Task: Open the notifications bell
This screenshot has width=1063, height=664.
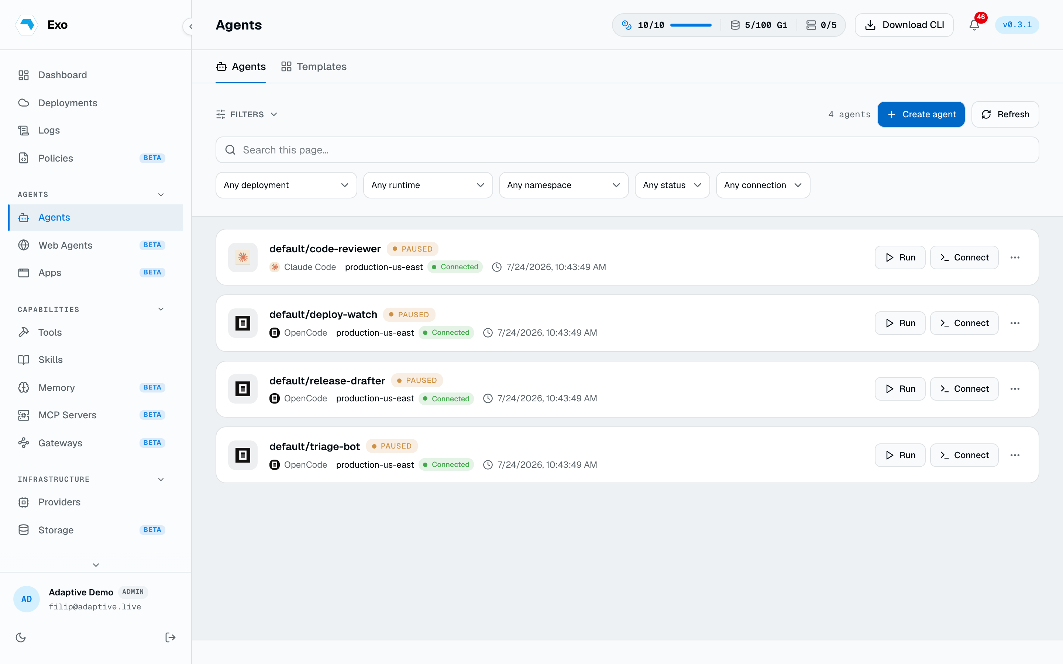Action: pyautogui.click(x=974, y=25)
